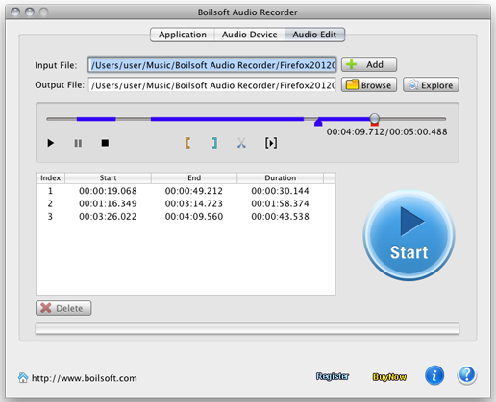
Task: Open the help question mark button
Action: [467, 375]
